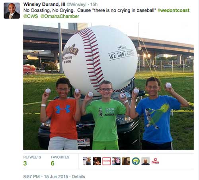Open the close-up selfie avatar in the avatar row
Image resolution: width=199 pixels, height=180 pixels.
point(116,161)
